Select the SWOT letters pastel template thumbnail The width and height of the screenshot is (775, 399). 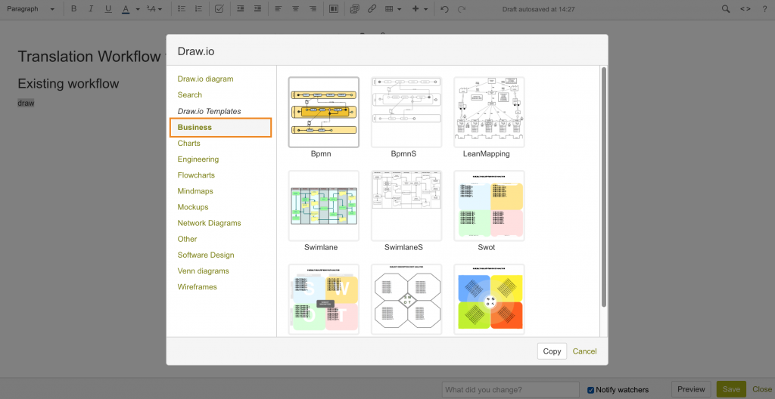tap(324, 299)
